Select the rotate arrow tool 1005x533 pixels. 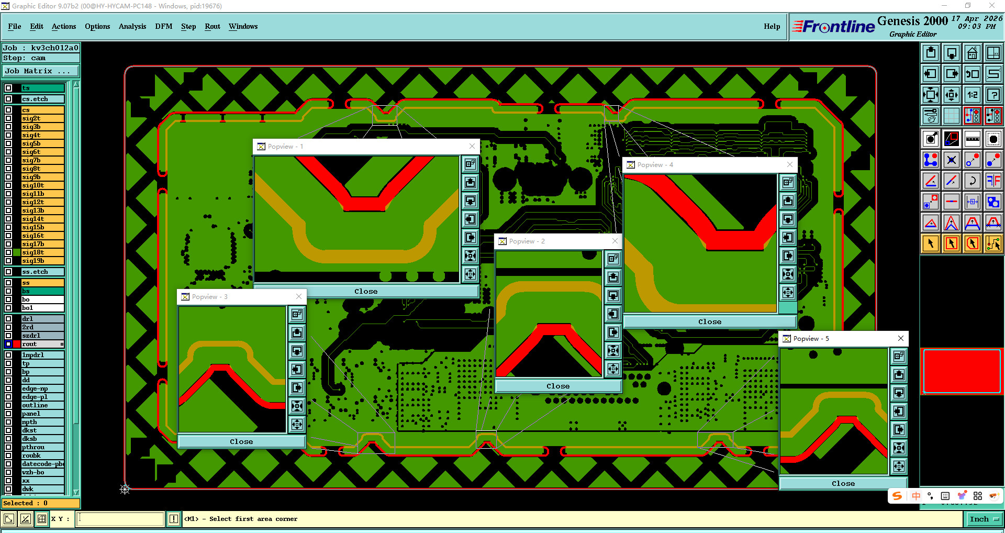973,181
